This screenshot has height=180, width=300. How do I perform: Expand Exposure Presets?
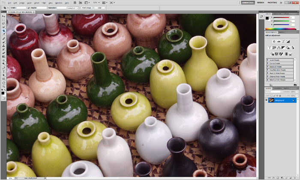point(268,66)
